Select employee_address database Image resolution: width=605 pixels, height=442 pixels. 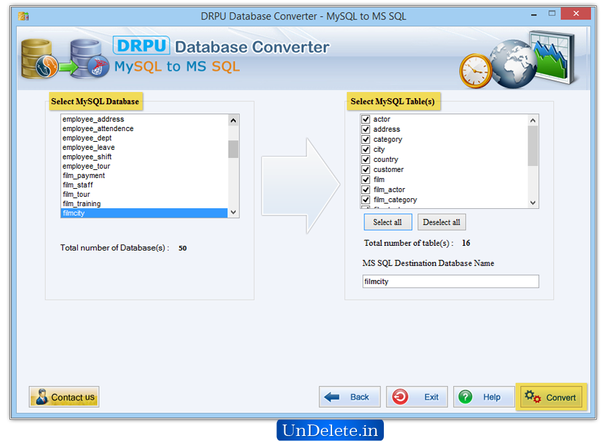145,119
